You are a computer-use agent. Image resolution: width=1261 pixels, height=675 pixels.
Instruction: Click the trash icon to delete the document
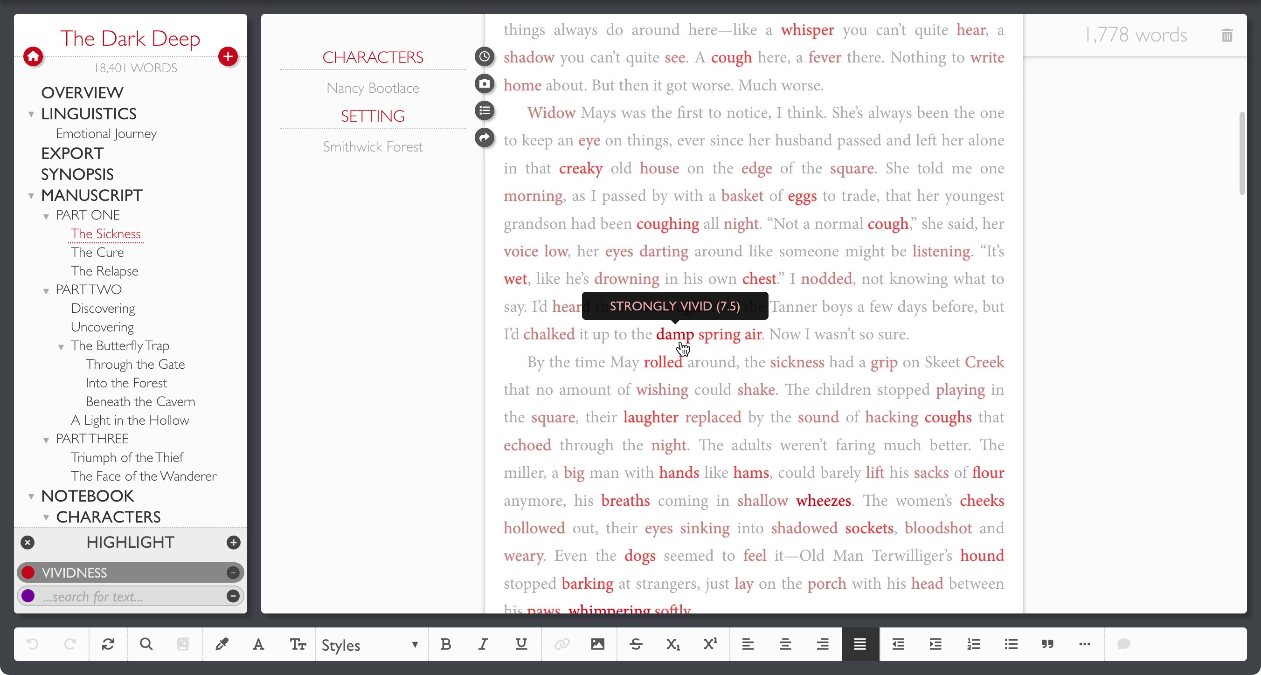[1227, 35]
